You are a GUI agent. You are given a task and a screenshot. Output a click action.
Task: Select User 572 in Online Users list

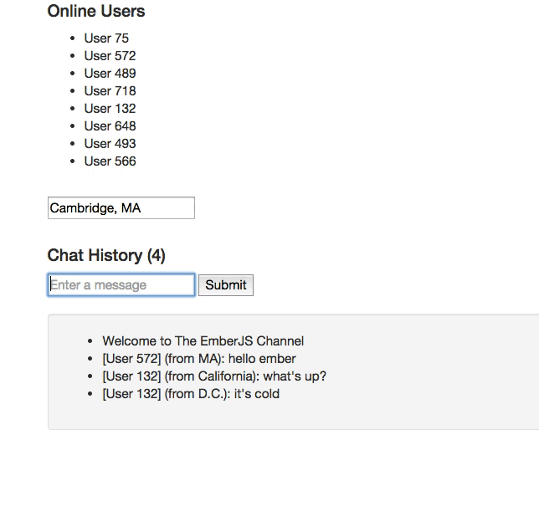tap(110, 56)
